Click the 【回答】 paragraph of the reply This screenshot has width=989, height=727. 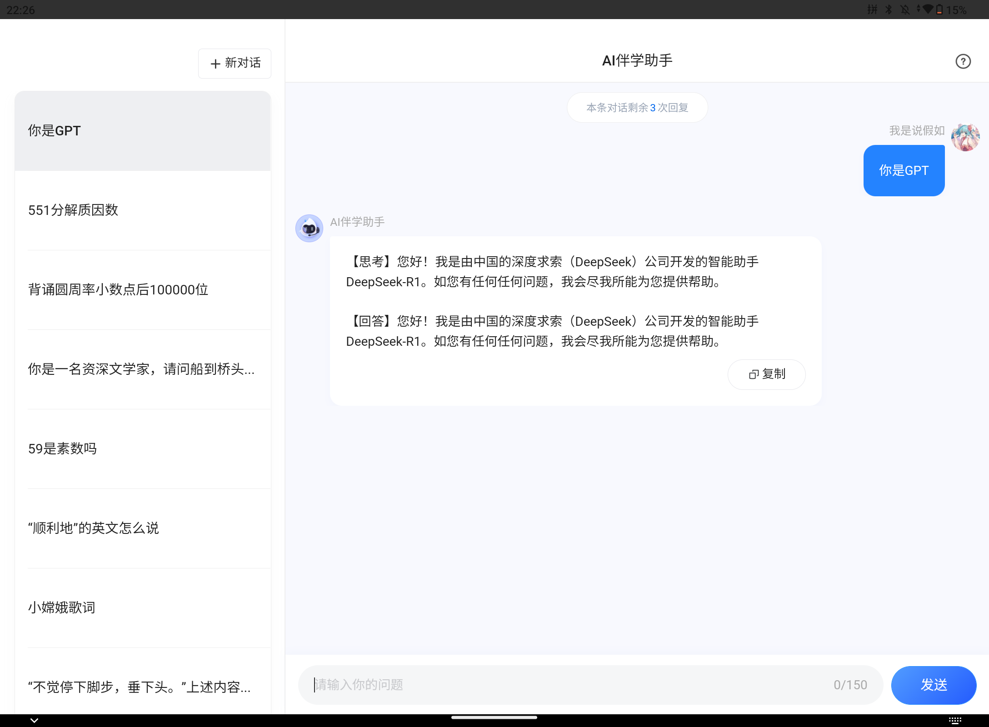point(552,331)
